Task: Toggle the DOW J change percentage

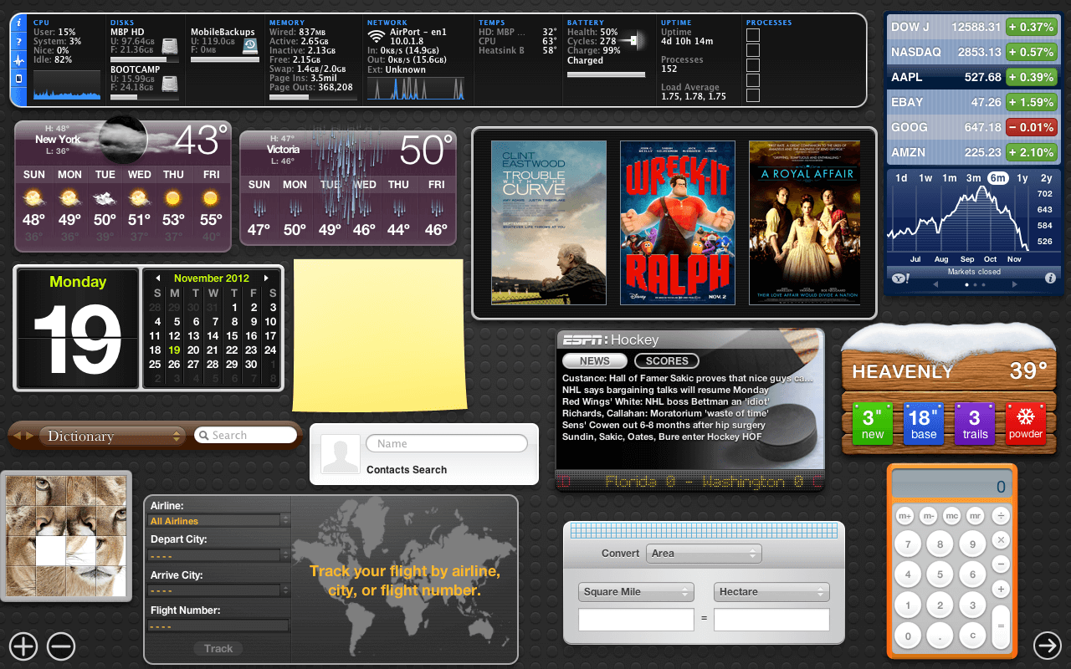Action: [x=1031, y=27]
